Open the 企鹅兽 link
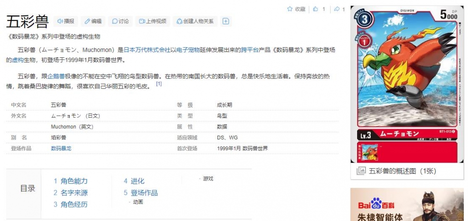The image size is (468, 221). pos(56,76)
